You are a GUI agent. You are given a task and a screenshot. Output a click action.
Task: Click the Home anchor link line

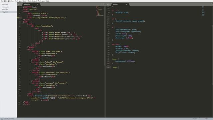click(x=58, y=32)
